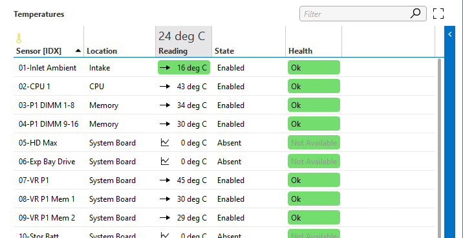Sort by the State column header
This screenshot has width=463, height=238.
(224, 51)
